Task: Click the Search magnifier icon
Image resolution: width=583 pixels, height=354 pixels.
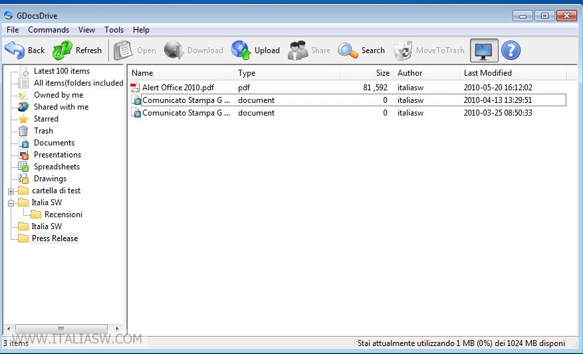Action: pos(348,50)
